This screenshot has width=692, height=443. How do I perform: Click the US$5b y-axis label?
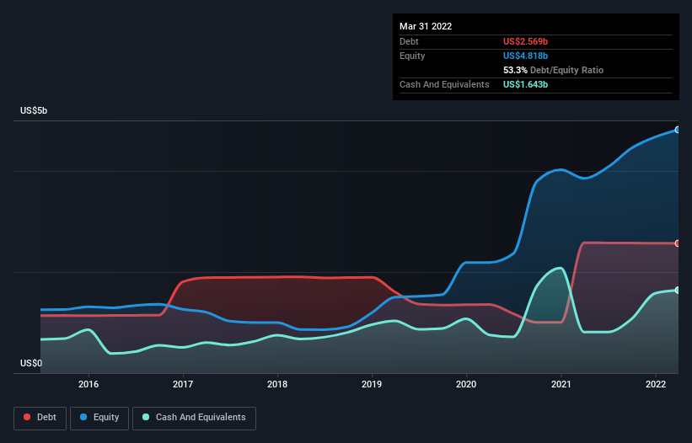point(34,110)
